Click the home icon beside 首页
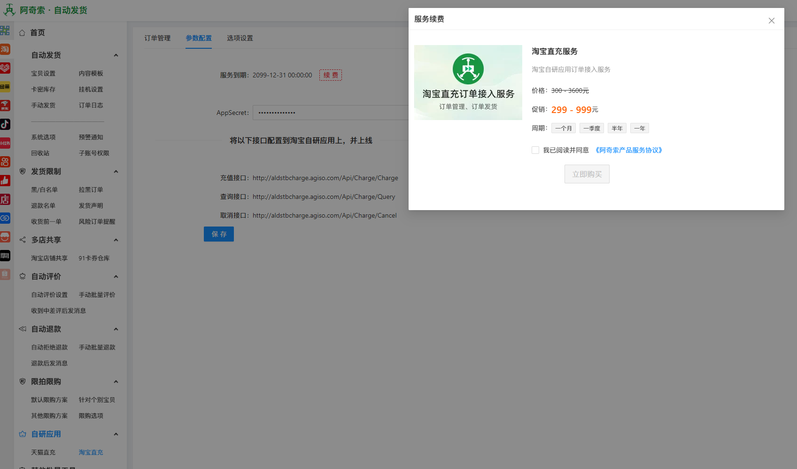The height and width of the screenshot is (469, 797). point(22,33)
